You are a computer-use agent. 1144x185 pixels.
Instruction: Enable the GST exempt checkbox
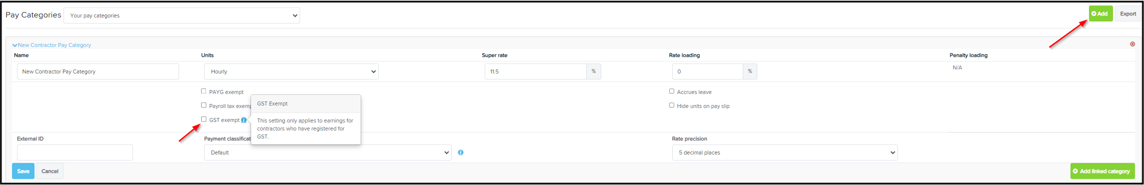click(x=204, y=119)
